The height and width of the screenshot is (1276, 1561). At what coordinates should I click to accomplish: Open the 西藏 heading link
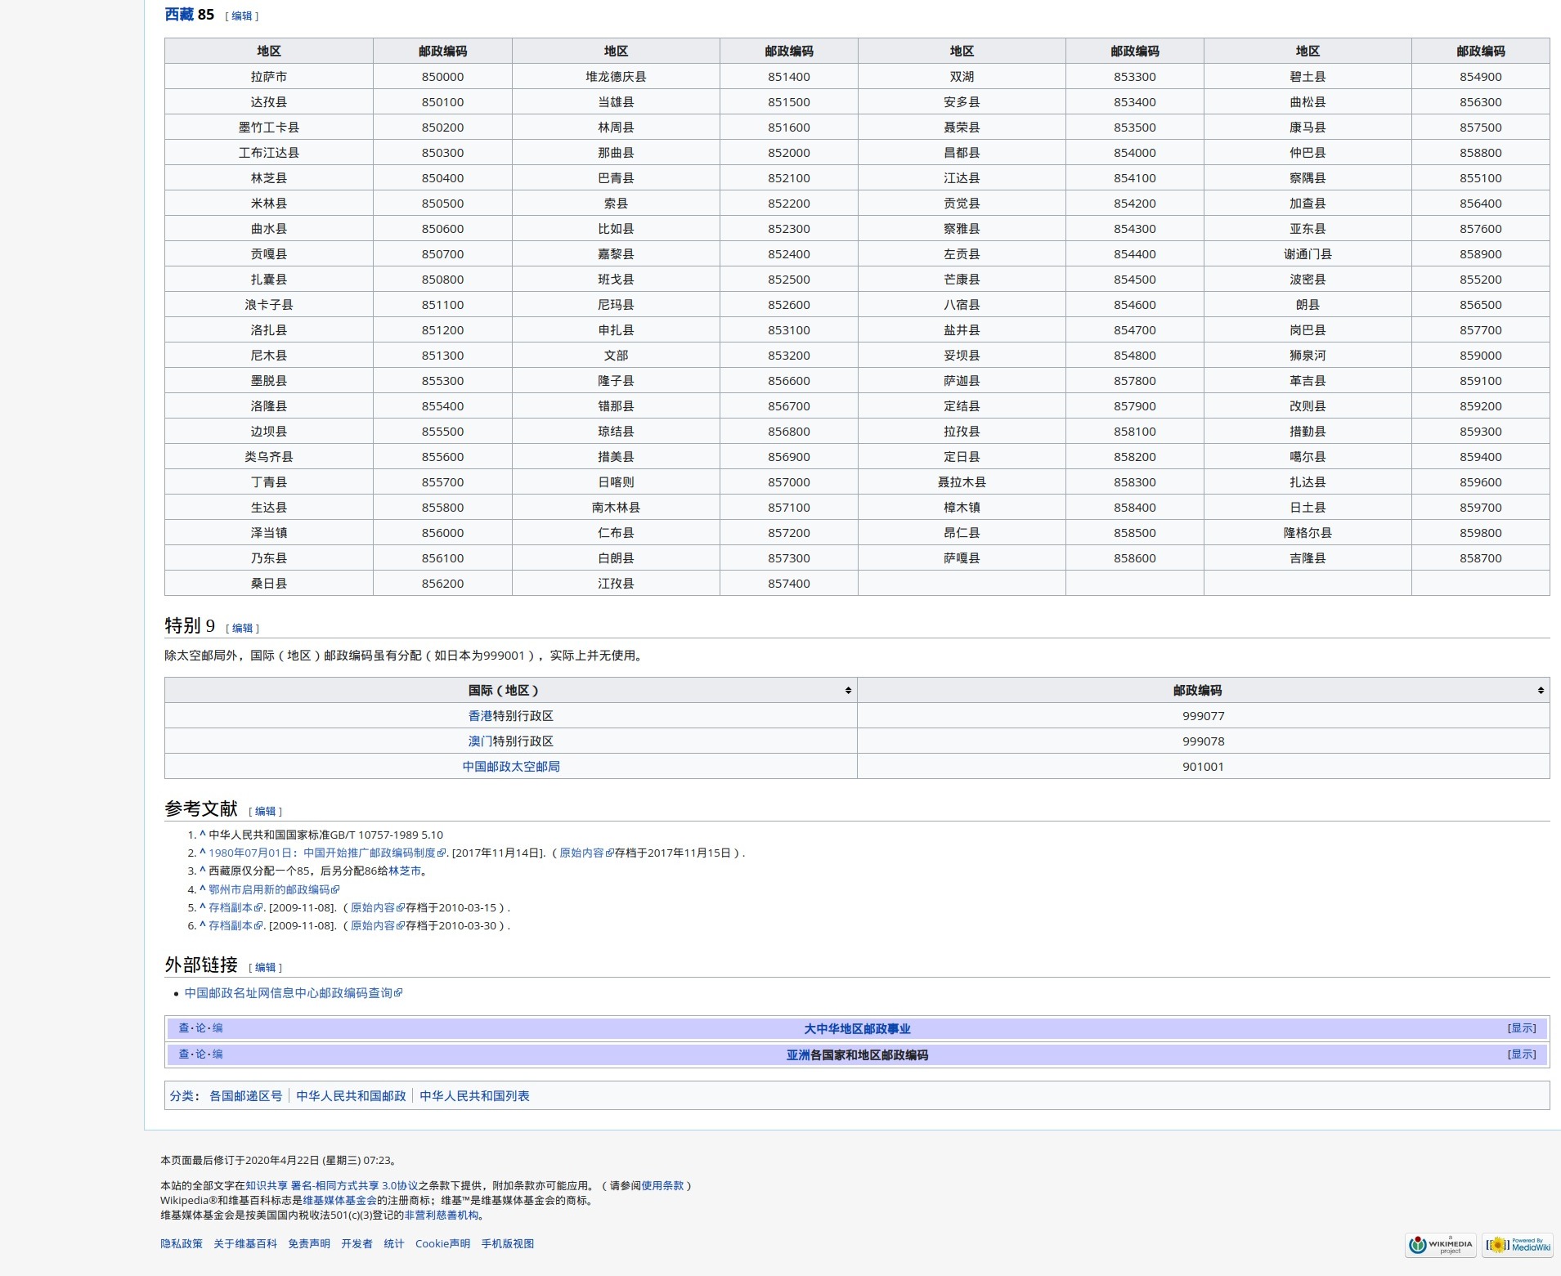click(x=179, y=15)
